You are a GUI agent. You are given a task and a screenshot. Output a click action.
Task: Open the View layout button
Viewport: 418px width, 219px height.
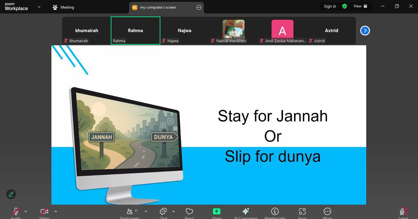(x=360, y=6)
